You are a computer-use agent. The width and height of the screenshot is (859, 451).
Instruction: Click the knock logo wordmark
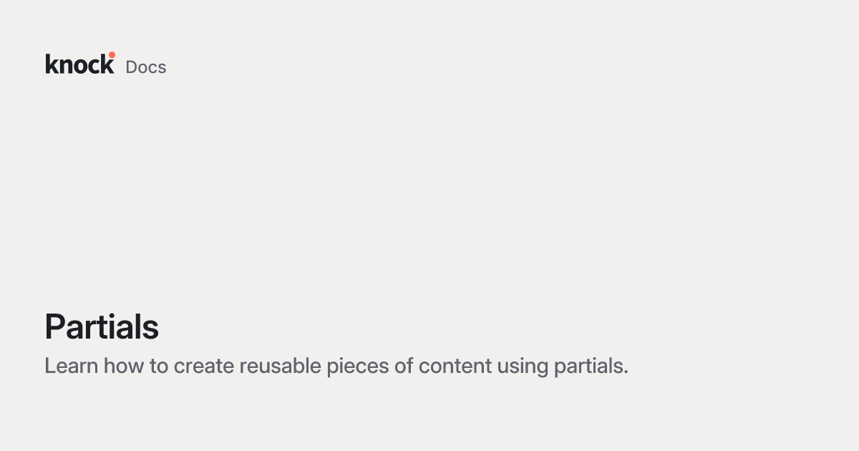(x=79, y=64)
